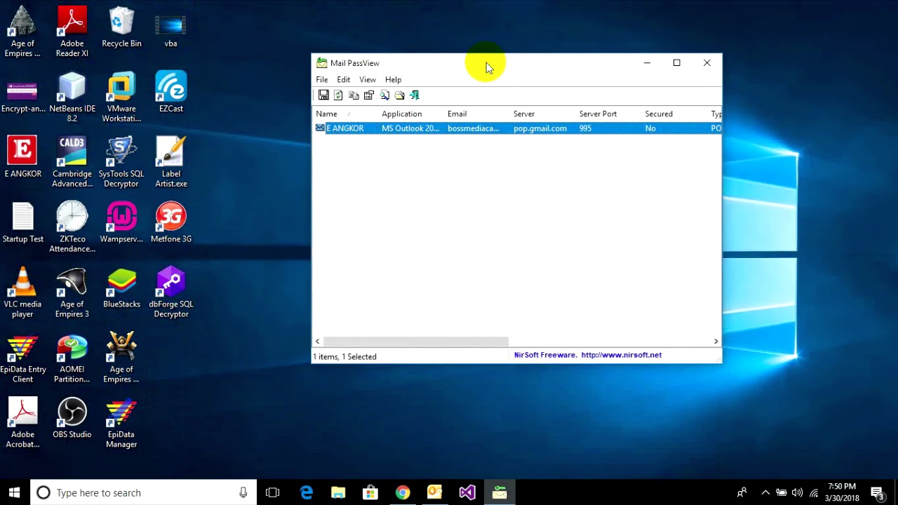Select the Wampserver desktop icon

(x=121, y=222)
